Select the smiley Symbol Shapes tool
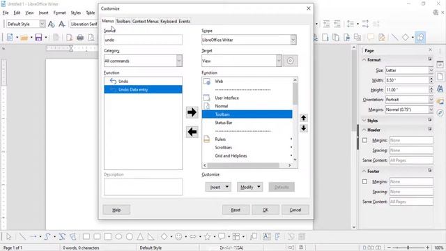Screen dimensions: 446x251 click(178, 236)
